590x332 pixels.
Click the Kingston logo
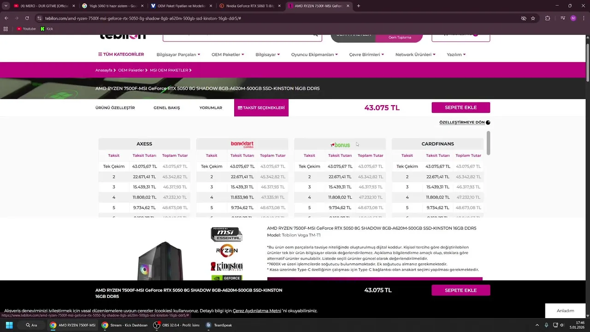pos(226,267)
